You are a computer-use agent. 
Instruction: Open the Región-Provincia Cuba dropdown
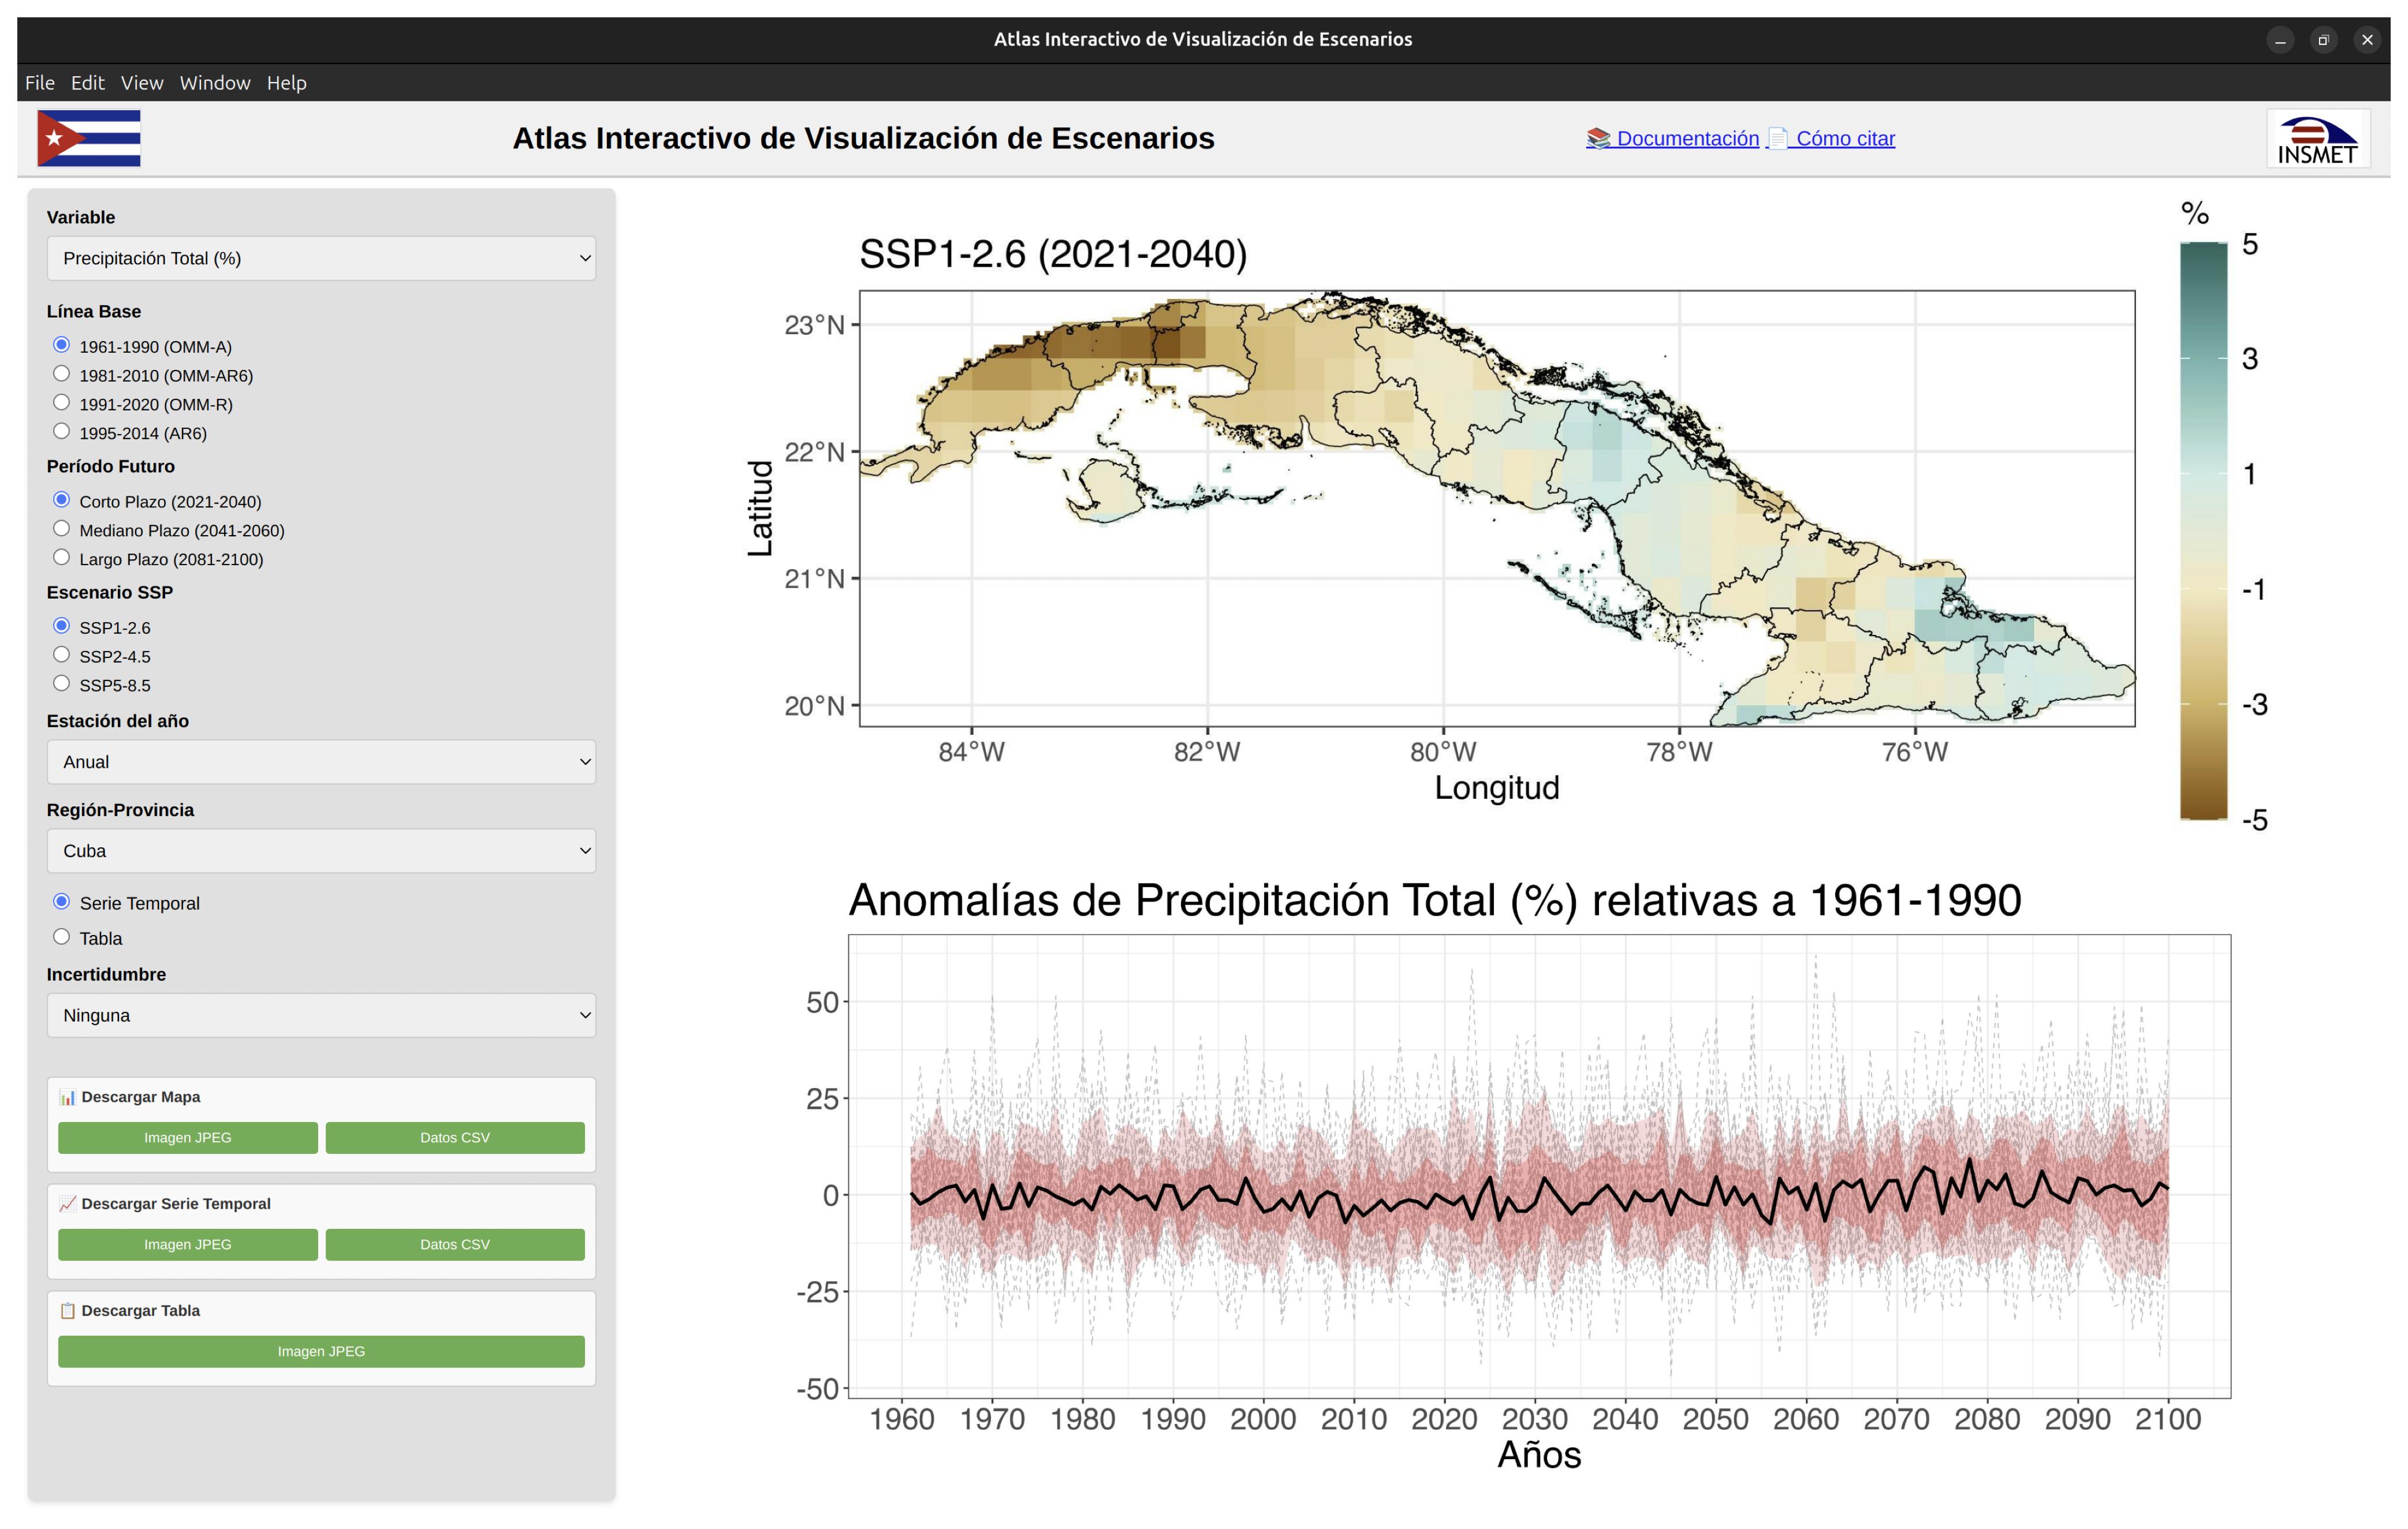[x=321, y=850]
